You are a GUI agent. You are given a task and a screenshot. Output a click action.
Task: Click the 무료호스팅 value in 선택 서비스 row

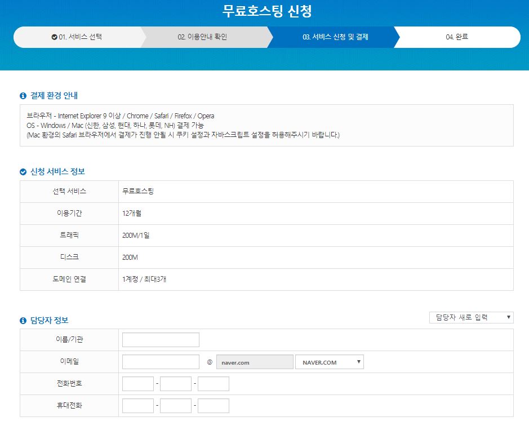point(138,192)
